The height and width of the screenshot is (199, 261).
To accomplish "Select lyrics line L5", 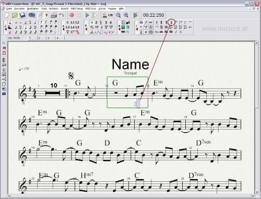I will (77, 27).
